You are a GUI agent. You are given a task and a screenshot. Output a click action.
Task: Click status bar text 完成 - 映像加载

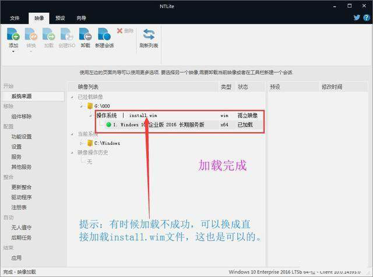[19, 272]
